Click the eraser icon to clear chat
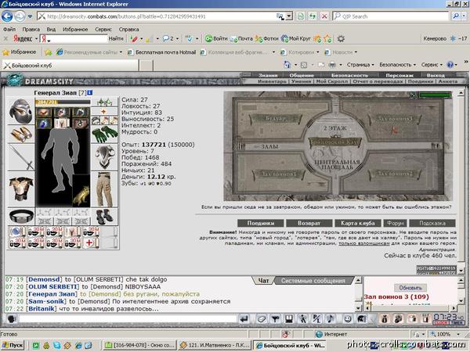The height and width of the screenshot is (352, 470). tap(262, 319)
